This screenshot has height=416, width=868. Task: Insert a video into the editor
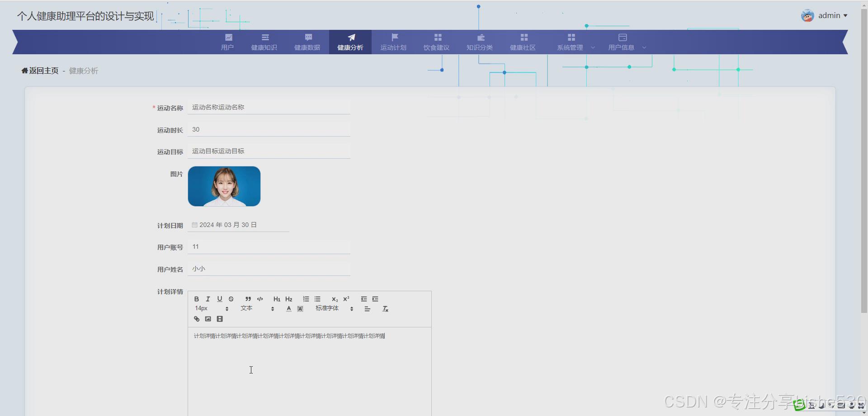(x=220, y=319)
